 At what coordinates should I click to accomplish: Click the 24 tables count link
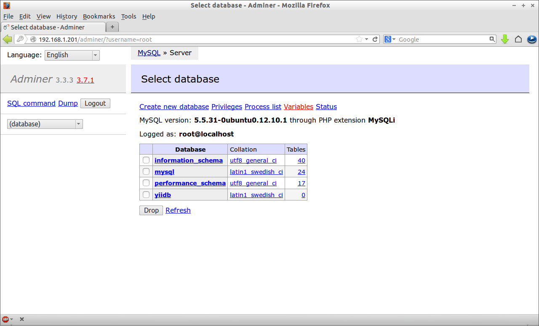click(301, 172)
